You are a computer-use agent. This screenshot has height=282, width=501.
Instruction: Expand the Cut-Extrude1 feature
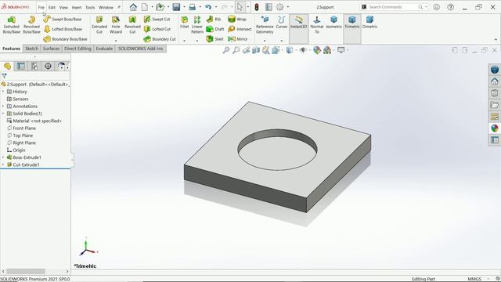[3, 164]
